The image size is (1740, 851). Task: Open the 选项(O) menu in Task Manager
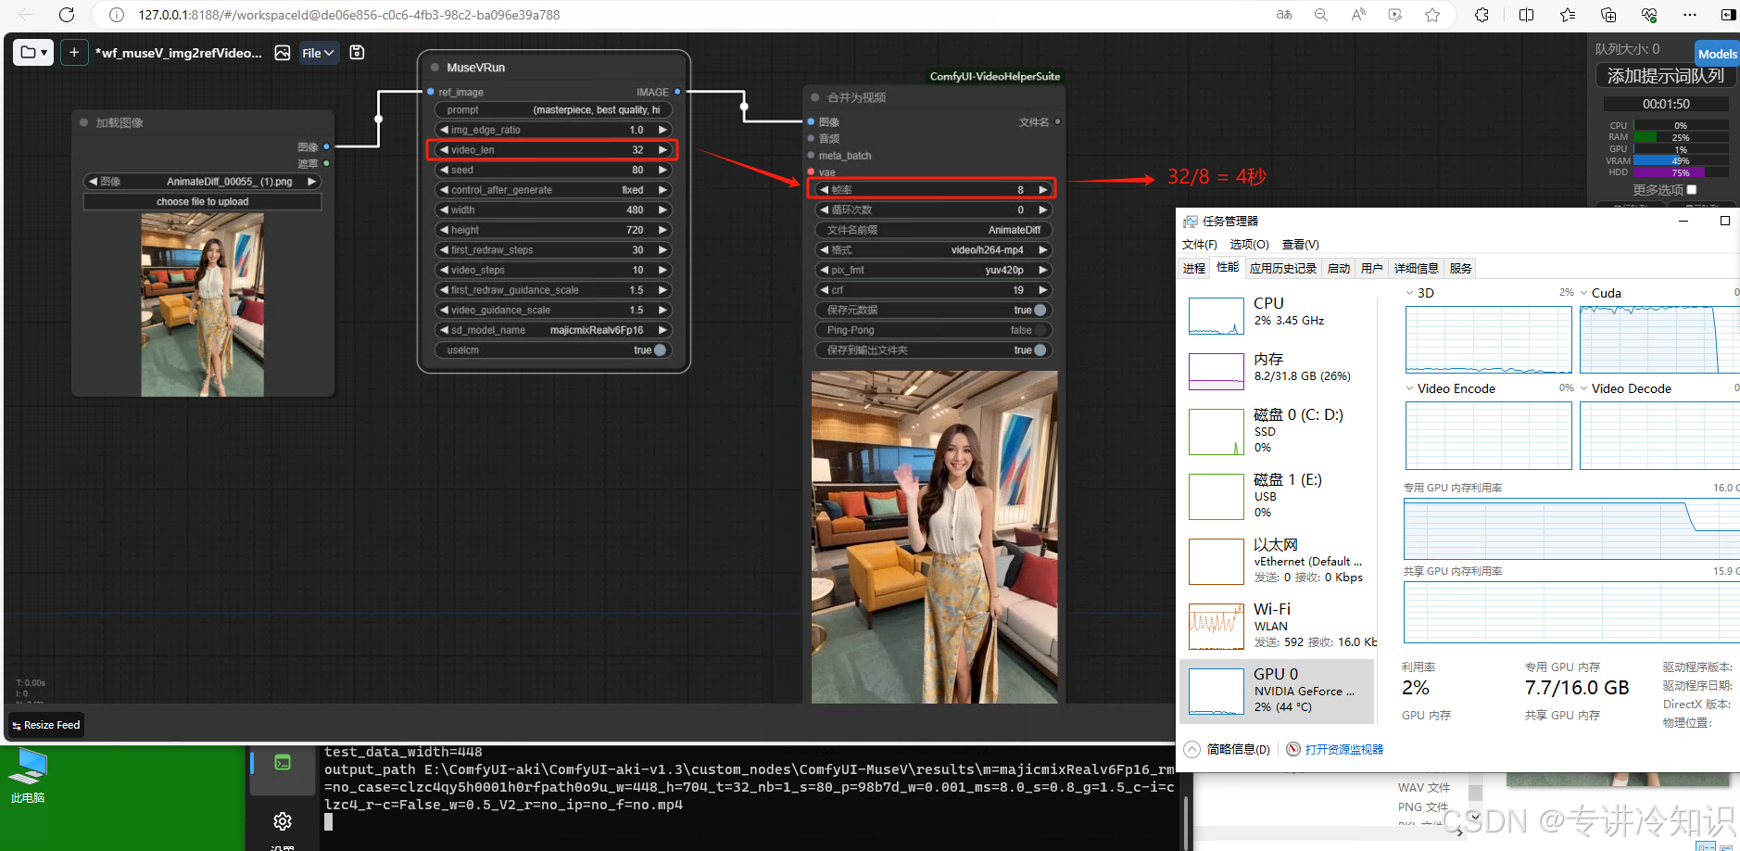point(1249,245)
